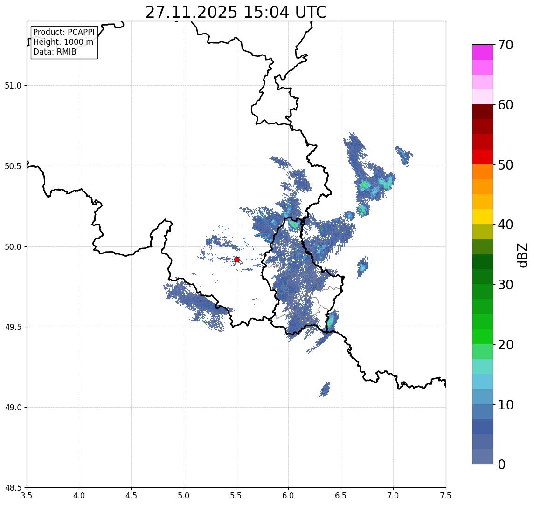Click the bottom colorbar segment at 0

(483, 457)
